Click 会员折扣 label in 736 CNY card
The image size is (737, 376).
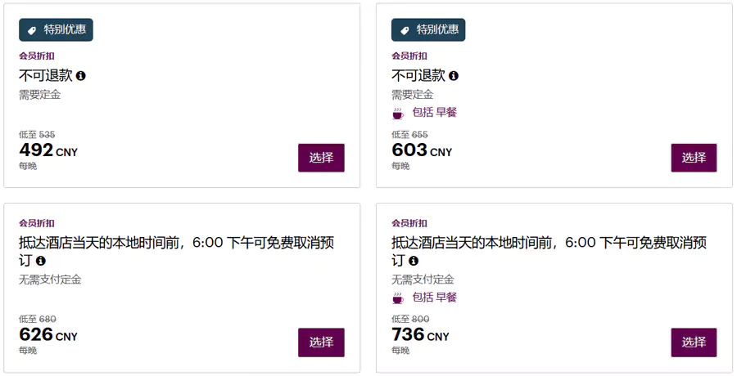(409, 223)
